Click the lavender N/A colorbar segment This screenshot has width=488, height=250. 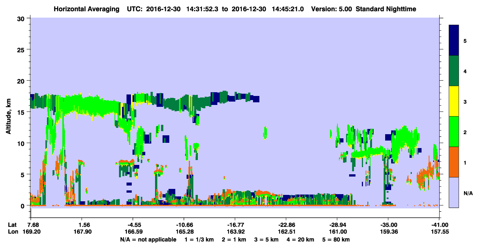454,192
